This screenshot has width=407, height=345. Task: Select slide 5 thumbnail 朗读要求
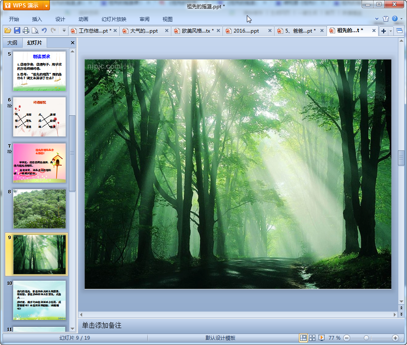tap(40, 71)
